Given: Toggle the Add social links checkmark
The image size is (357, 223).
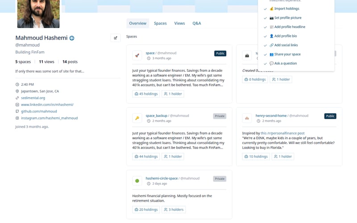Looking at the screenshot, I should pos(265,45).
